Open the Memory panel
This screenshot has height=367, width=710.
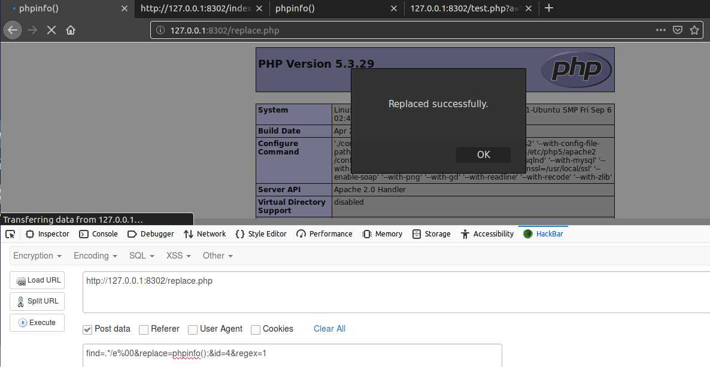coord(382,234)
